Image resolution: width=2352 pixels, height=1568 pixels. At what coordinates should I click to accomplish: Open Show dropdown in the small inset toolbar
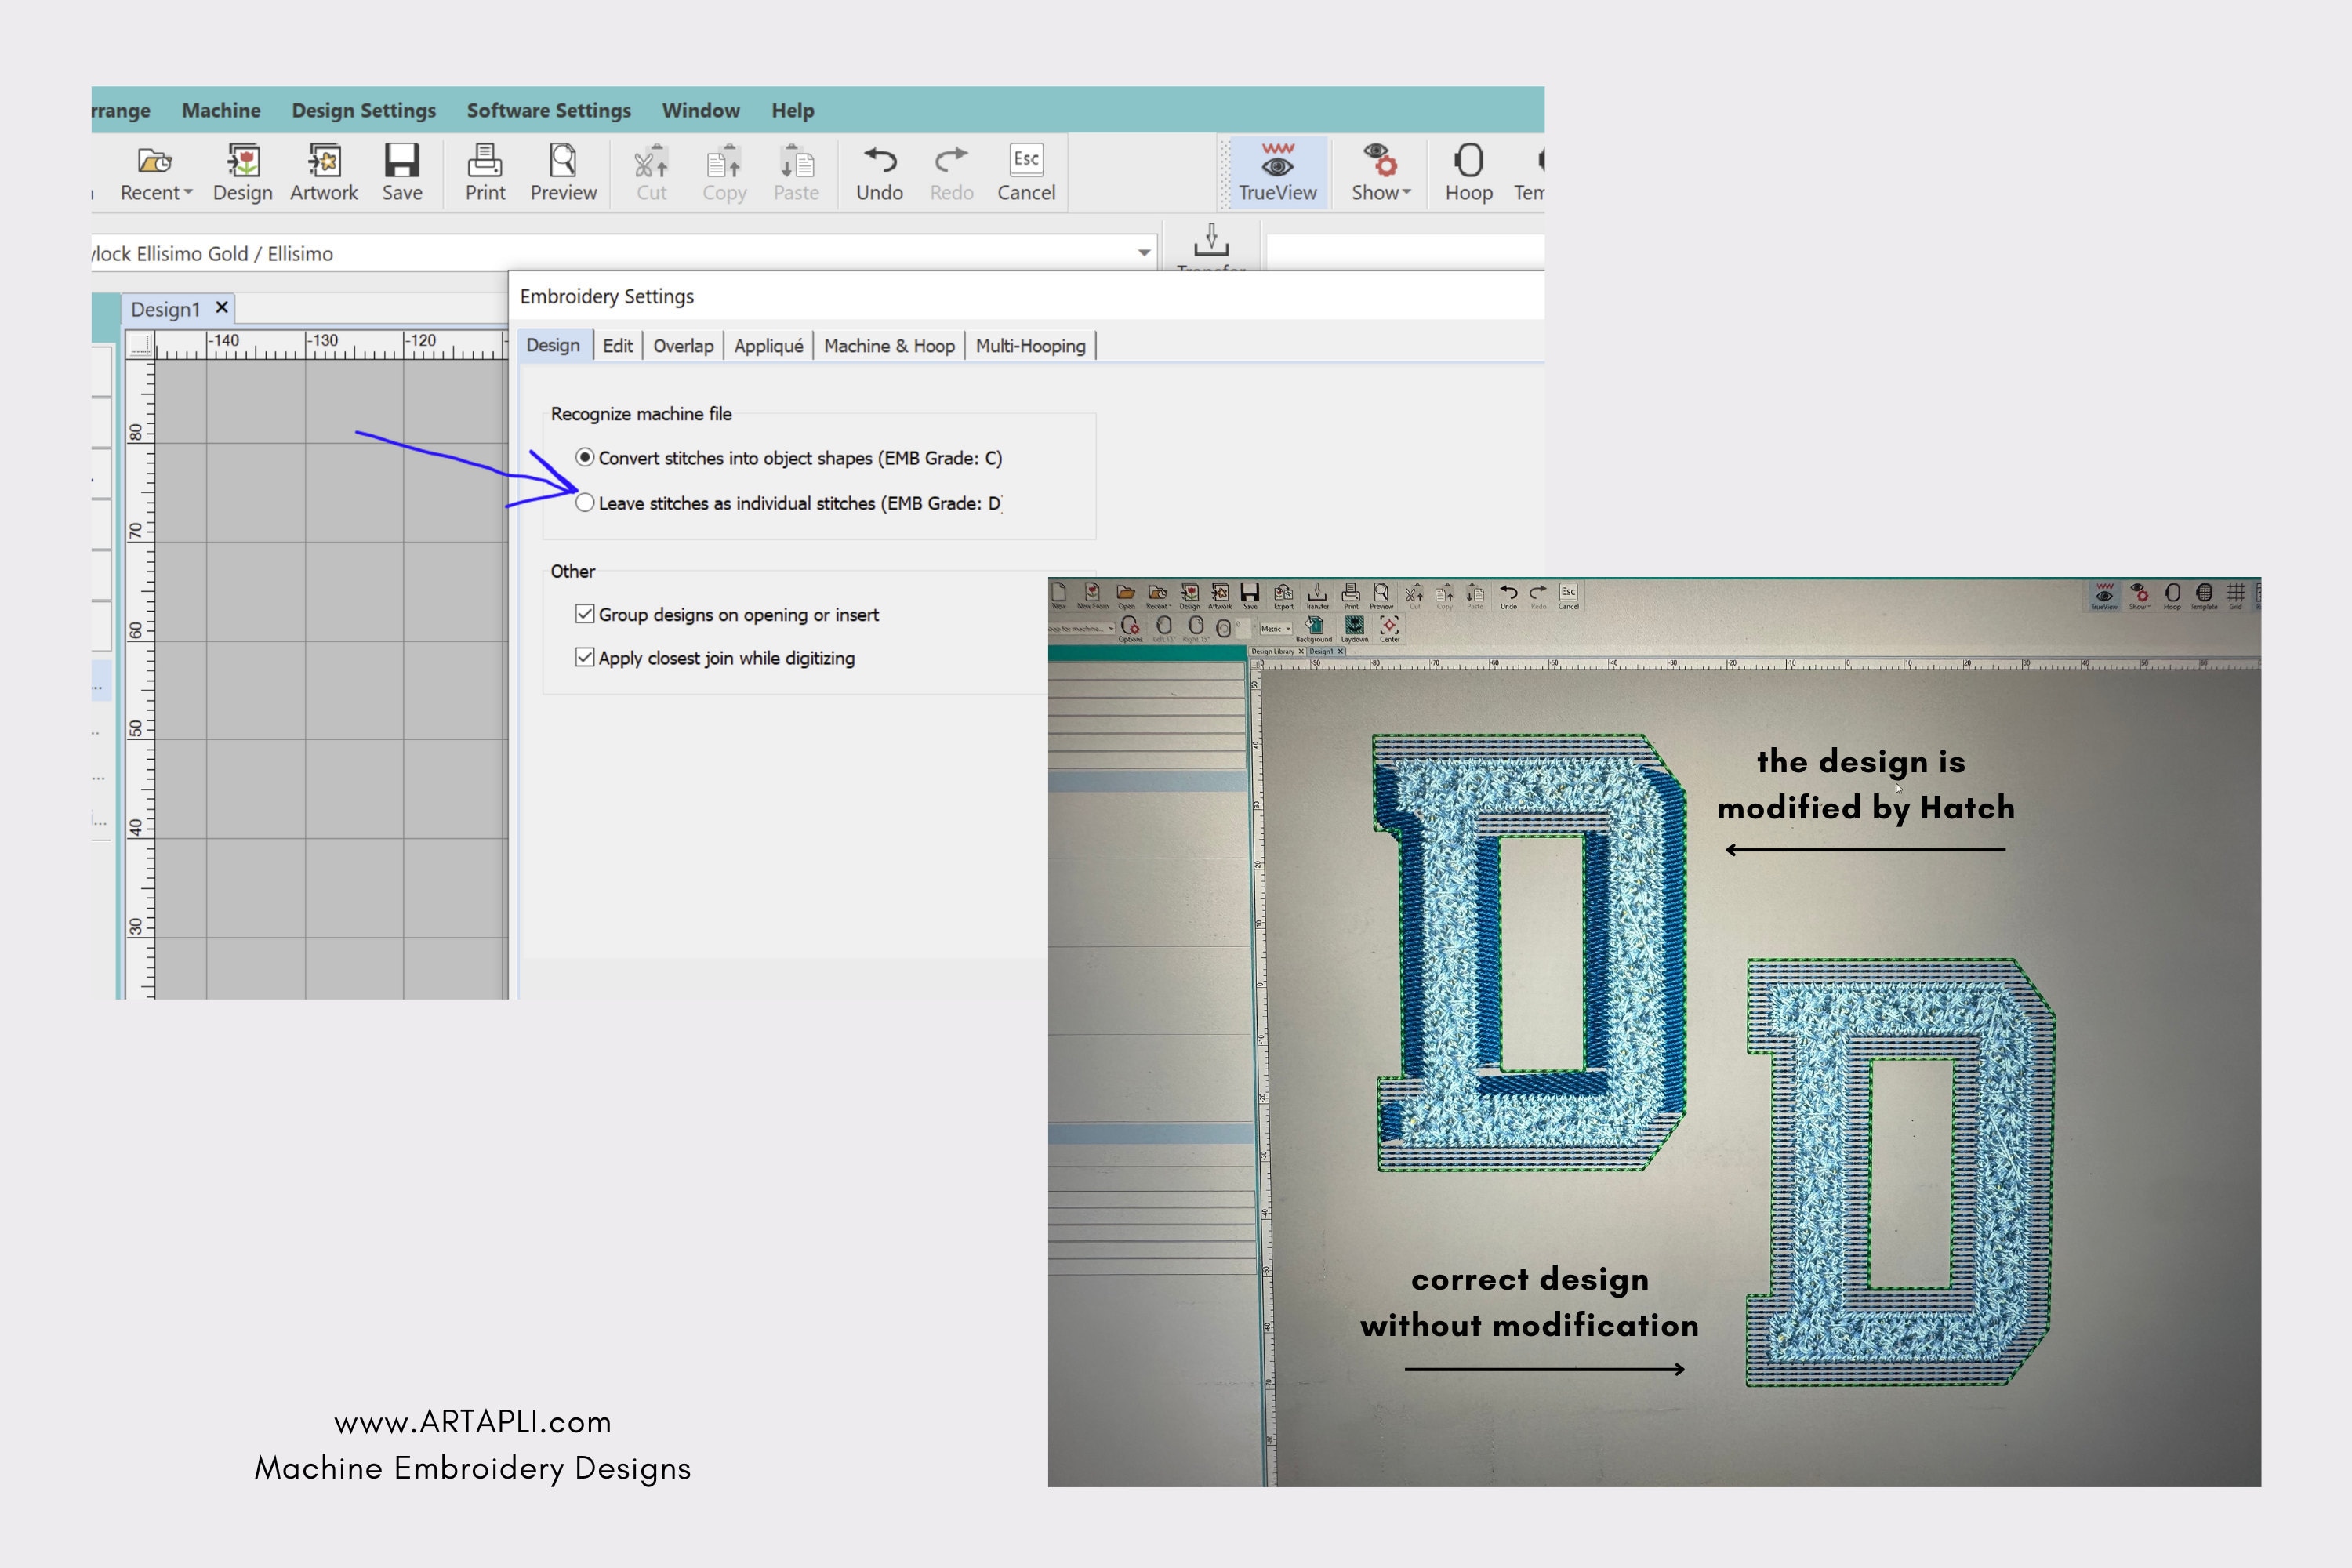(2140, 596)
